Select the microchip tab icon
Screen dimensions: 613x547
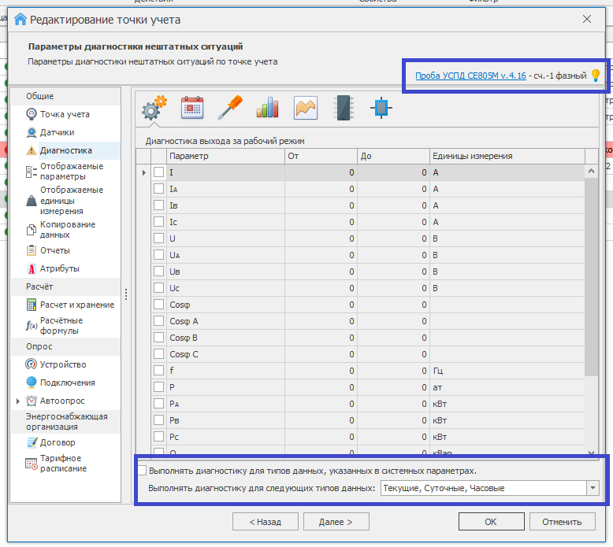(x=344, y=107)
